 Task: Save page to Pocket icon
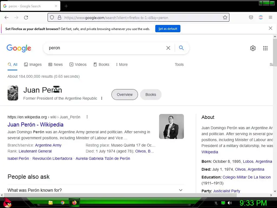pos(251,17)
